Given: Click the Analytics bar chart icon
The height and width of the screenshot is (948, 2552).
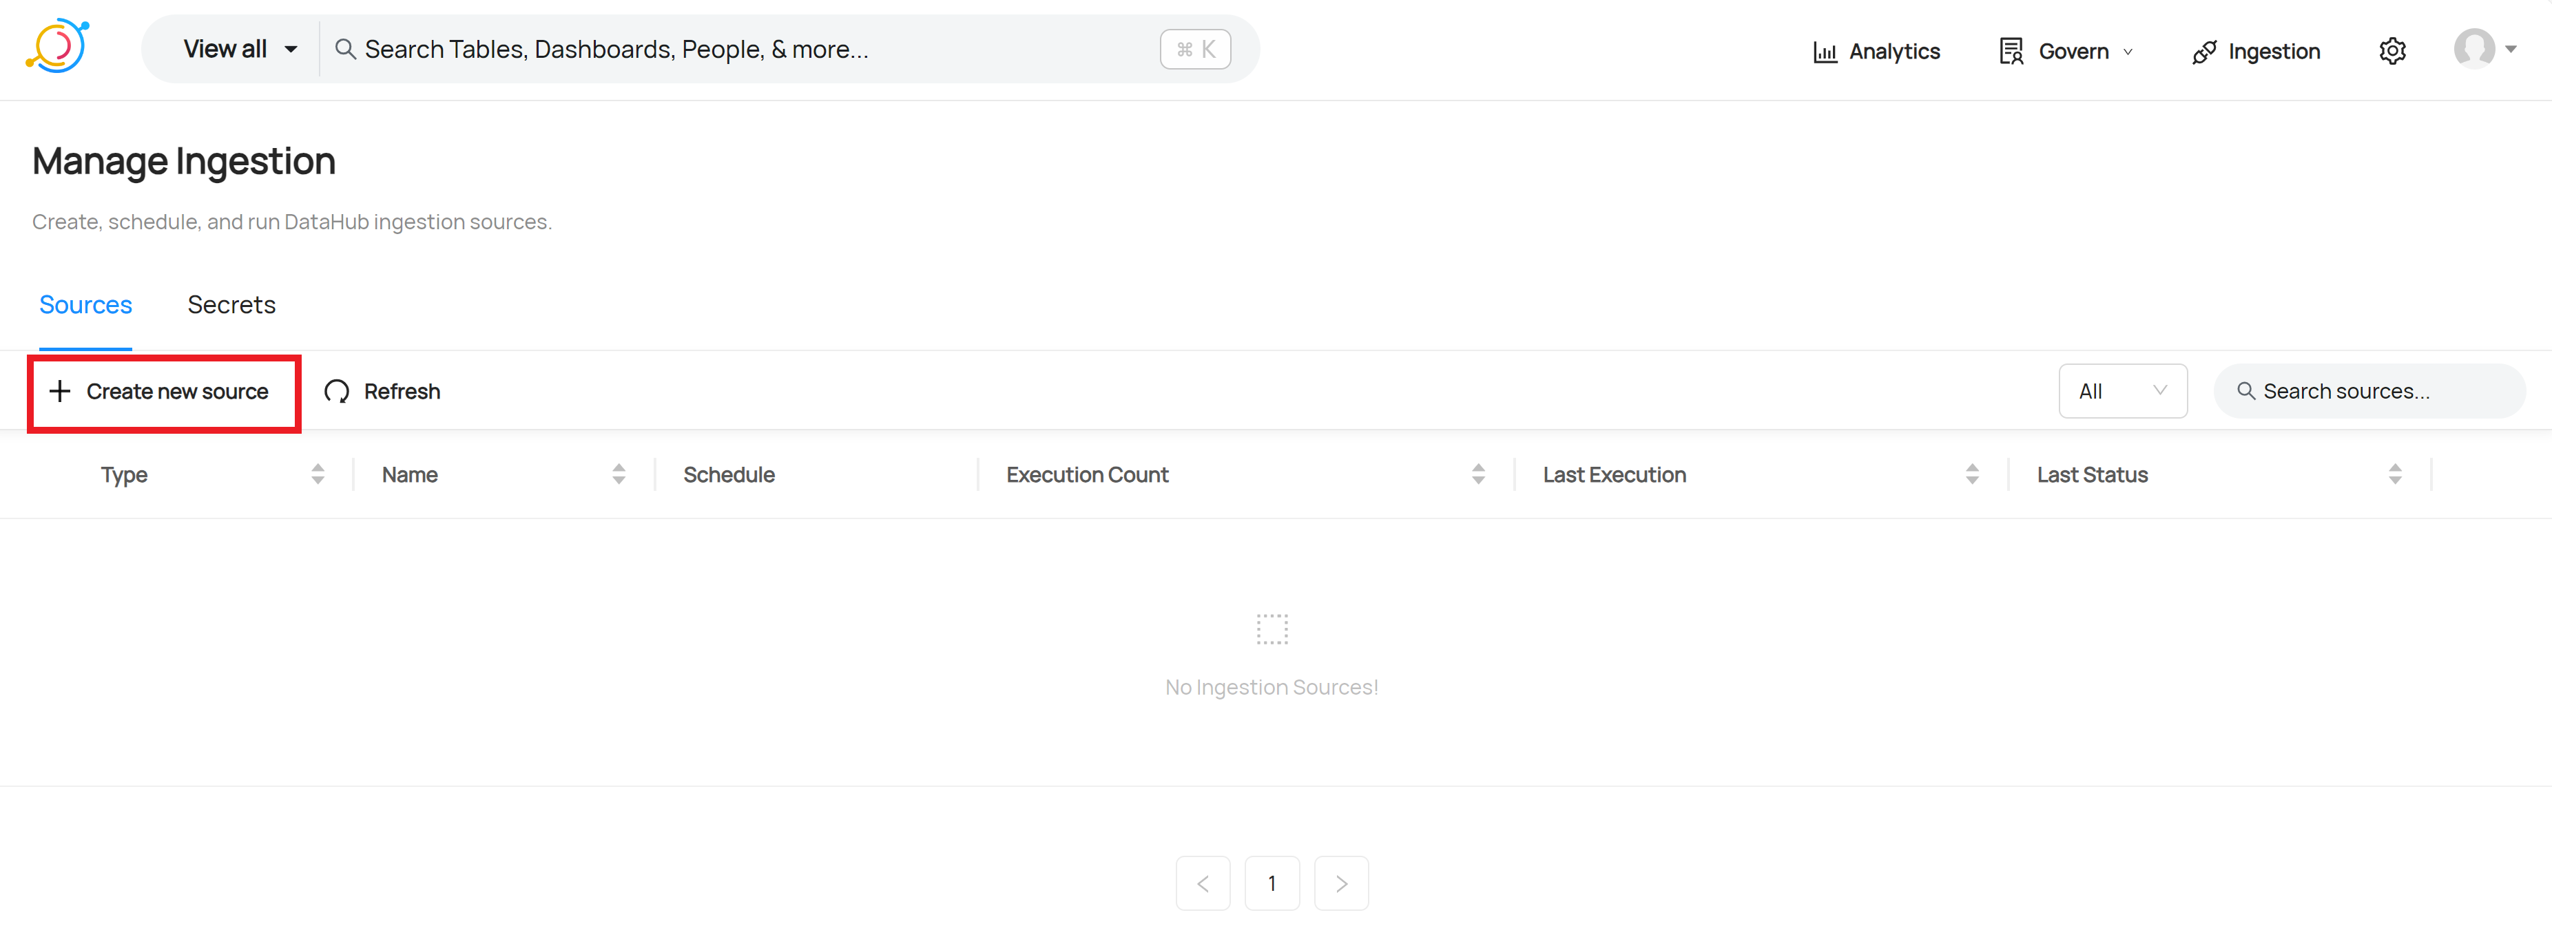Looking at the screenshot, I should [x=1825, y=52].
